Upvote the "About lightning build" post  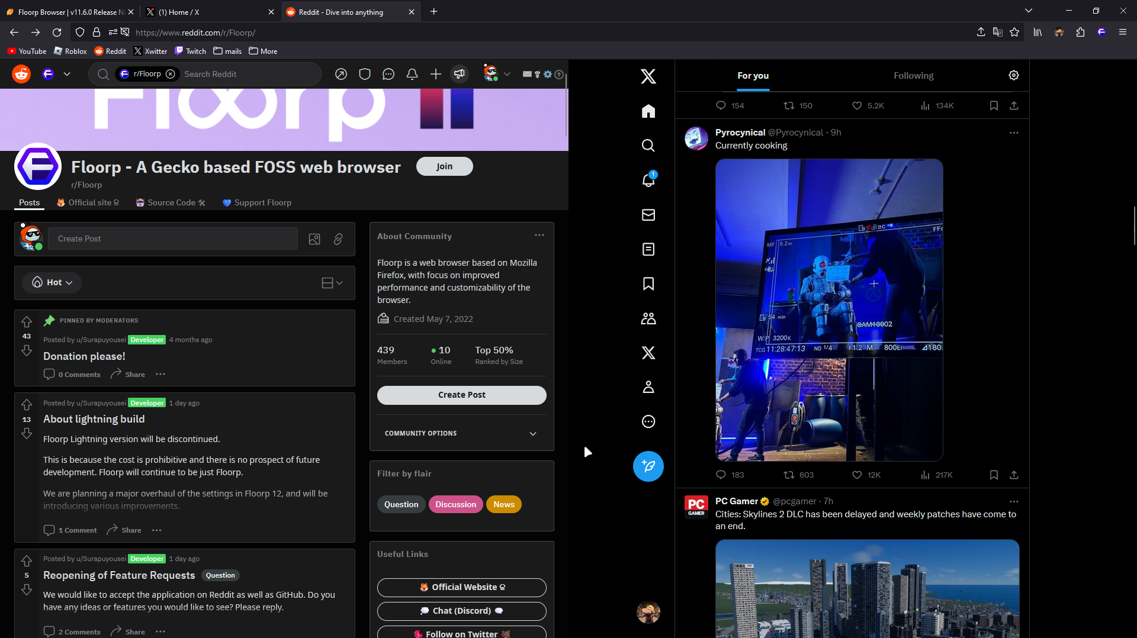coord(27,405)
